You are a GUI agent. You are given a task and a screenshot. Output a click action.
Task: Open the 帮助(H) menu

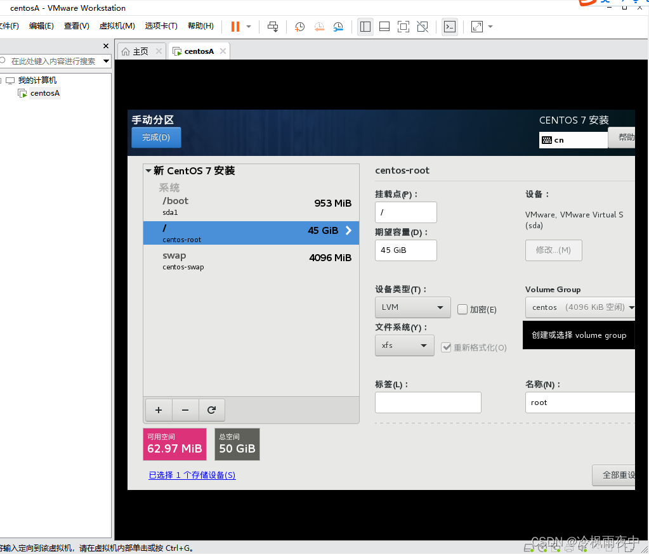200,25
